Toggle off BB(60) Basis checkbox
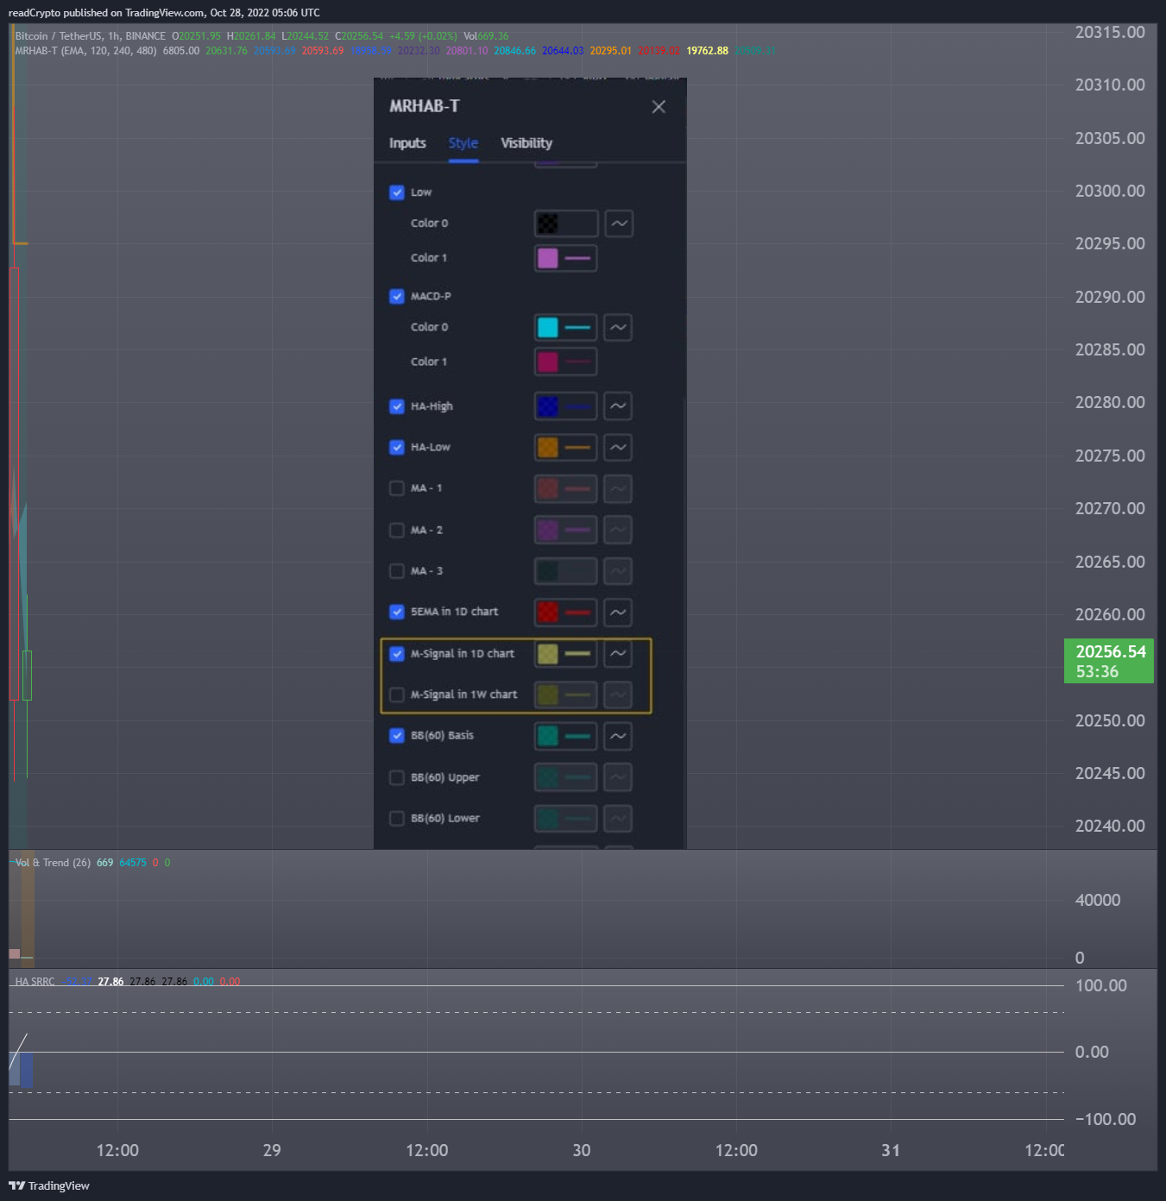Image resolution: width=1166 pixels, height=1201 pixels. coord(397,736)
